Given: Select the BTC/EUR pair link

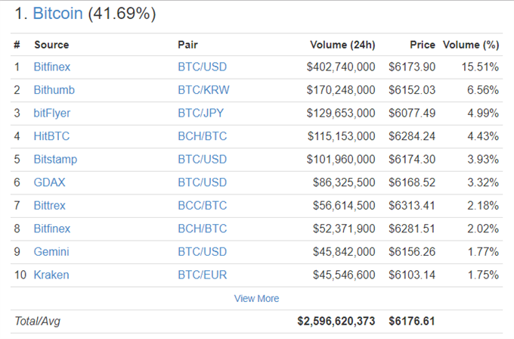Looking at the screenshot, I should click(x=203, y=275).
